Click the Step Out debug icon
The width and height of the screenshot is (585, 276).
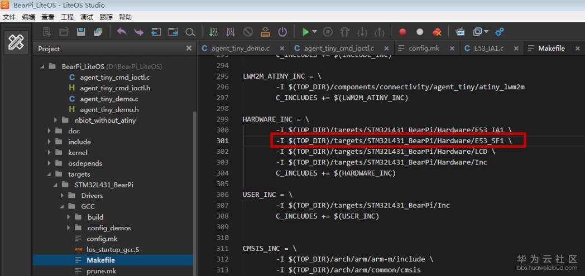380,32
